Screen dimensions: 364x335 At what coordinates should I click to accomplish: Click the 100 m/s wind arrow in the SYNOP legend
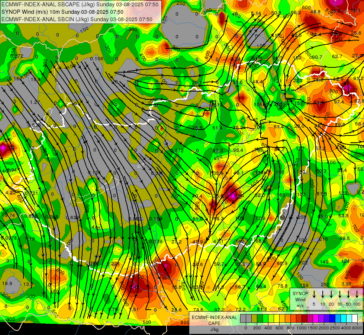357,294
